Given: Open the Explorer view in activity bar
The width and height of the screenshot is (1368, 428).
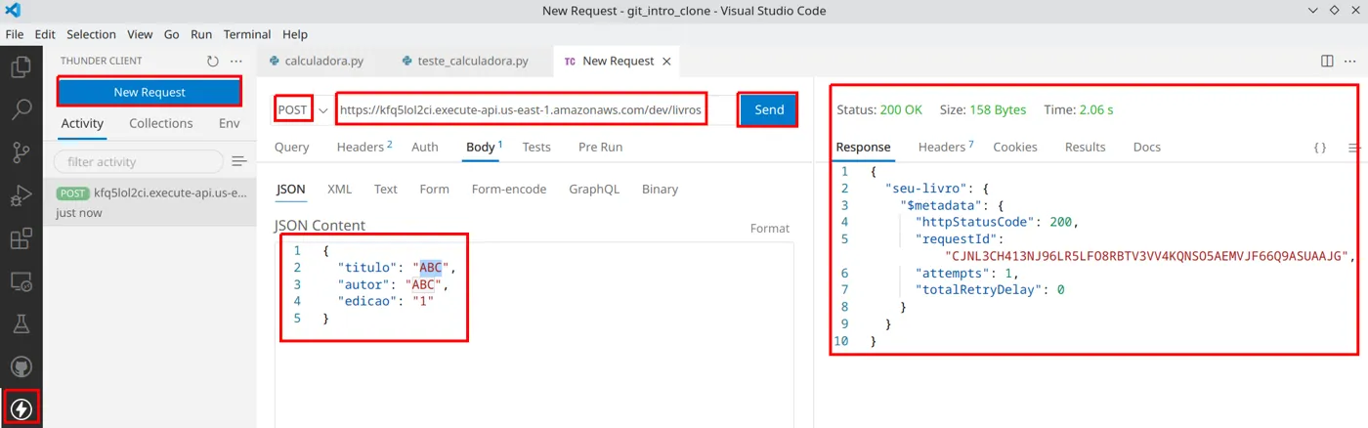Looking at the screenshot, I should tap(21, 67).
